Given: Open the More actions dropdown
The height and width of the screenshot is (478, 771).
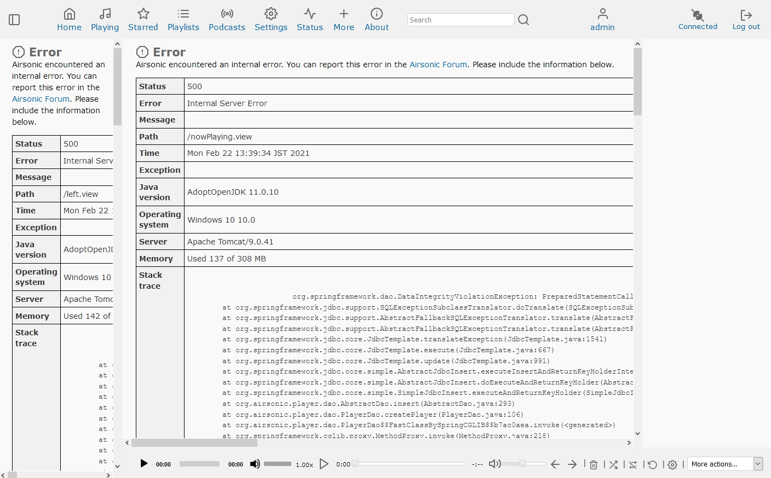Looking at the screenshot, I should (724, 463).
